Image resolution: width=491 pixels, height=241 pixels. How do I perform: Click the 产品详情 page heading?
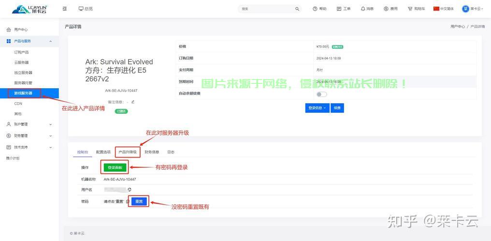coord(73,27)
